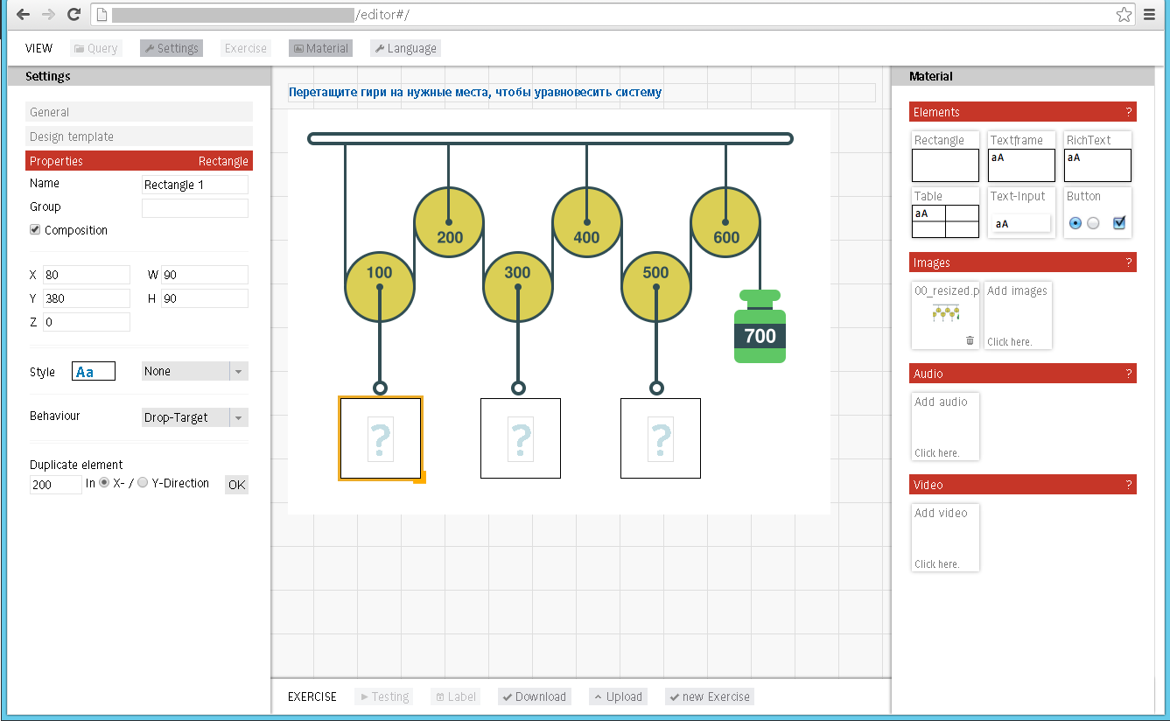Expand the Design template section
Viewport: 1170px width, 721px height.
coord(139,136)
